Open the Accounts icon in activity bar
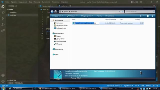The image size is (160, 90). point(3,75)
